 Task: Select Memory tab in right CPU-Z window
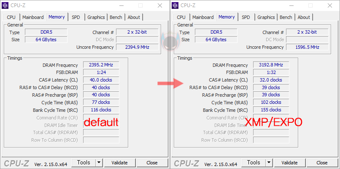coord(227,17)
